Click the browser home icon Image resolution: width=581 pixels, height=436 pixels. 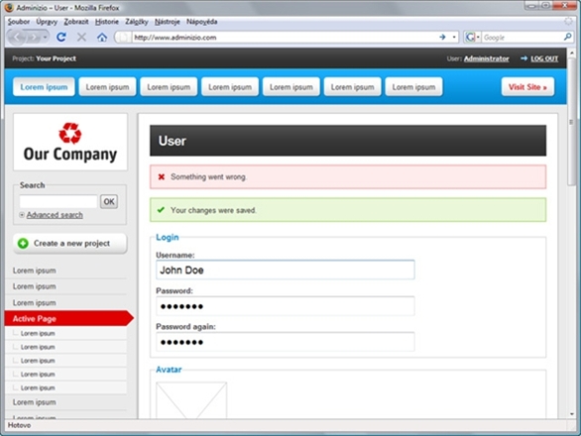[x=102, y=37]
